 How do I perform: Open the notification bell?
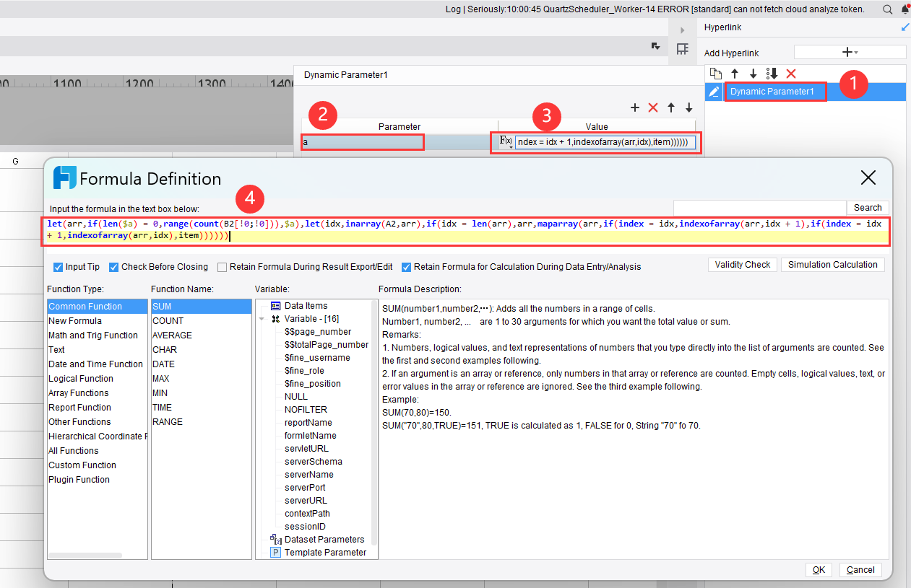click(904, 9)
